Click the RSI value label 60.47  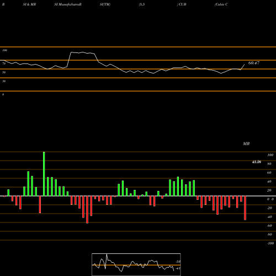[254, 63]
